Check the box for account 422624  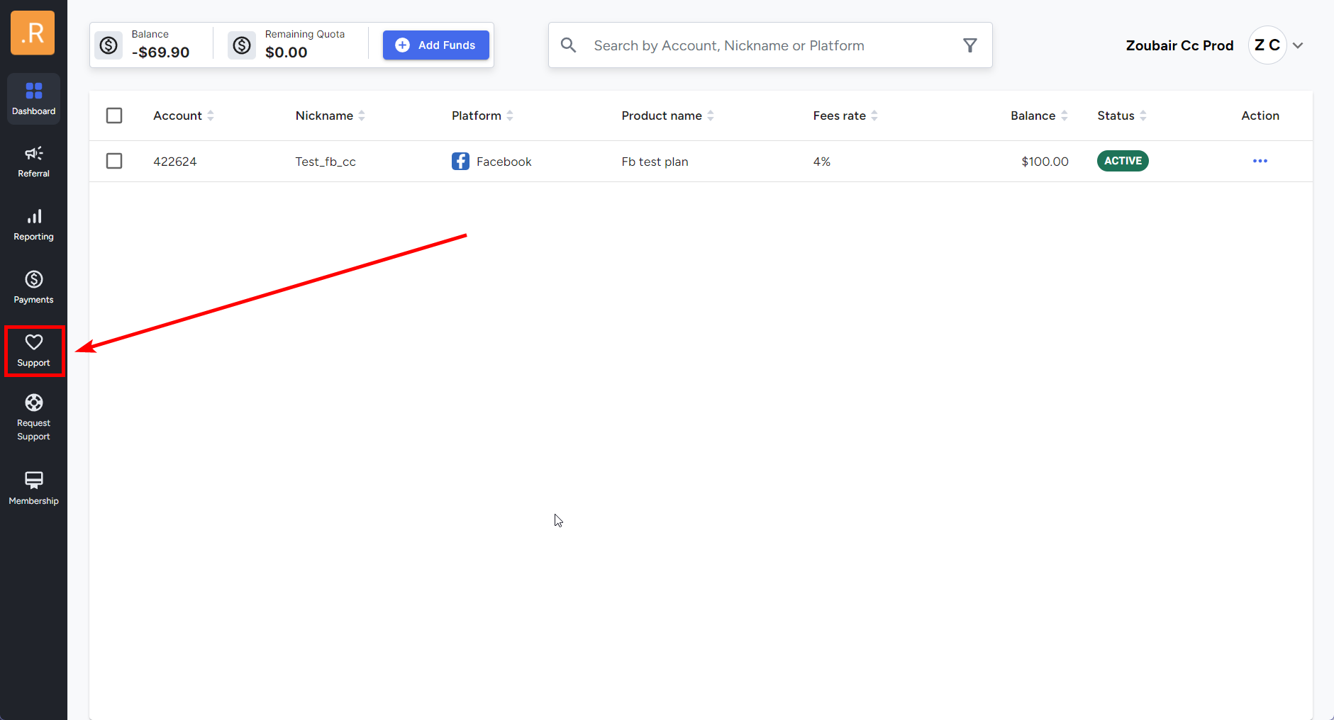click(x=114, y=162)
